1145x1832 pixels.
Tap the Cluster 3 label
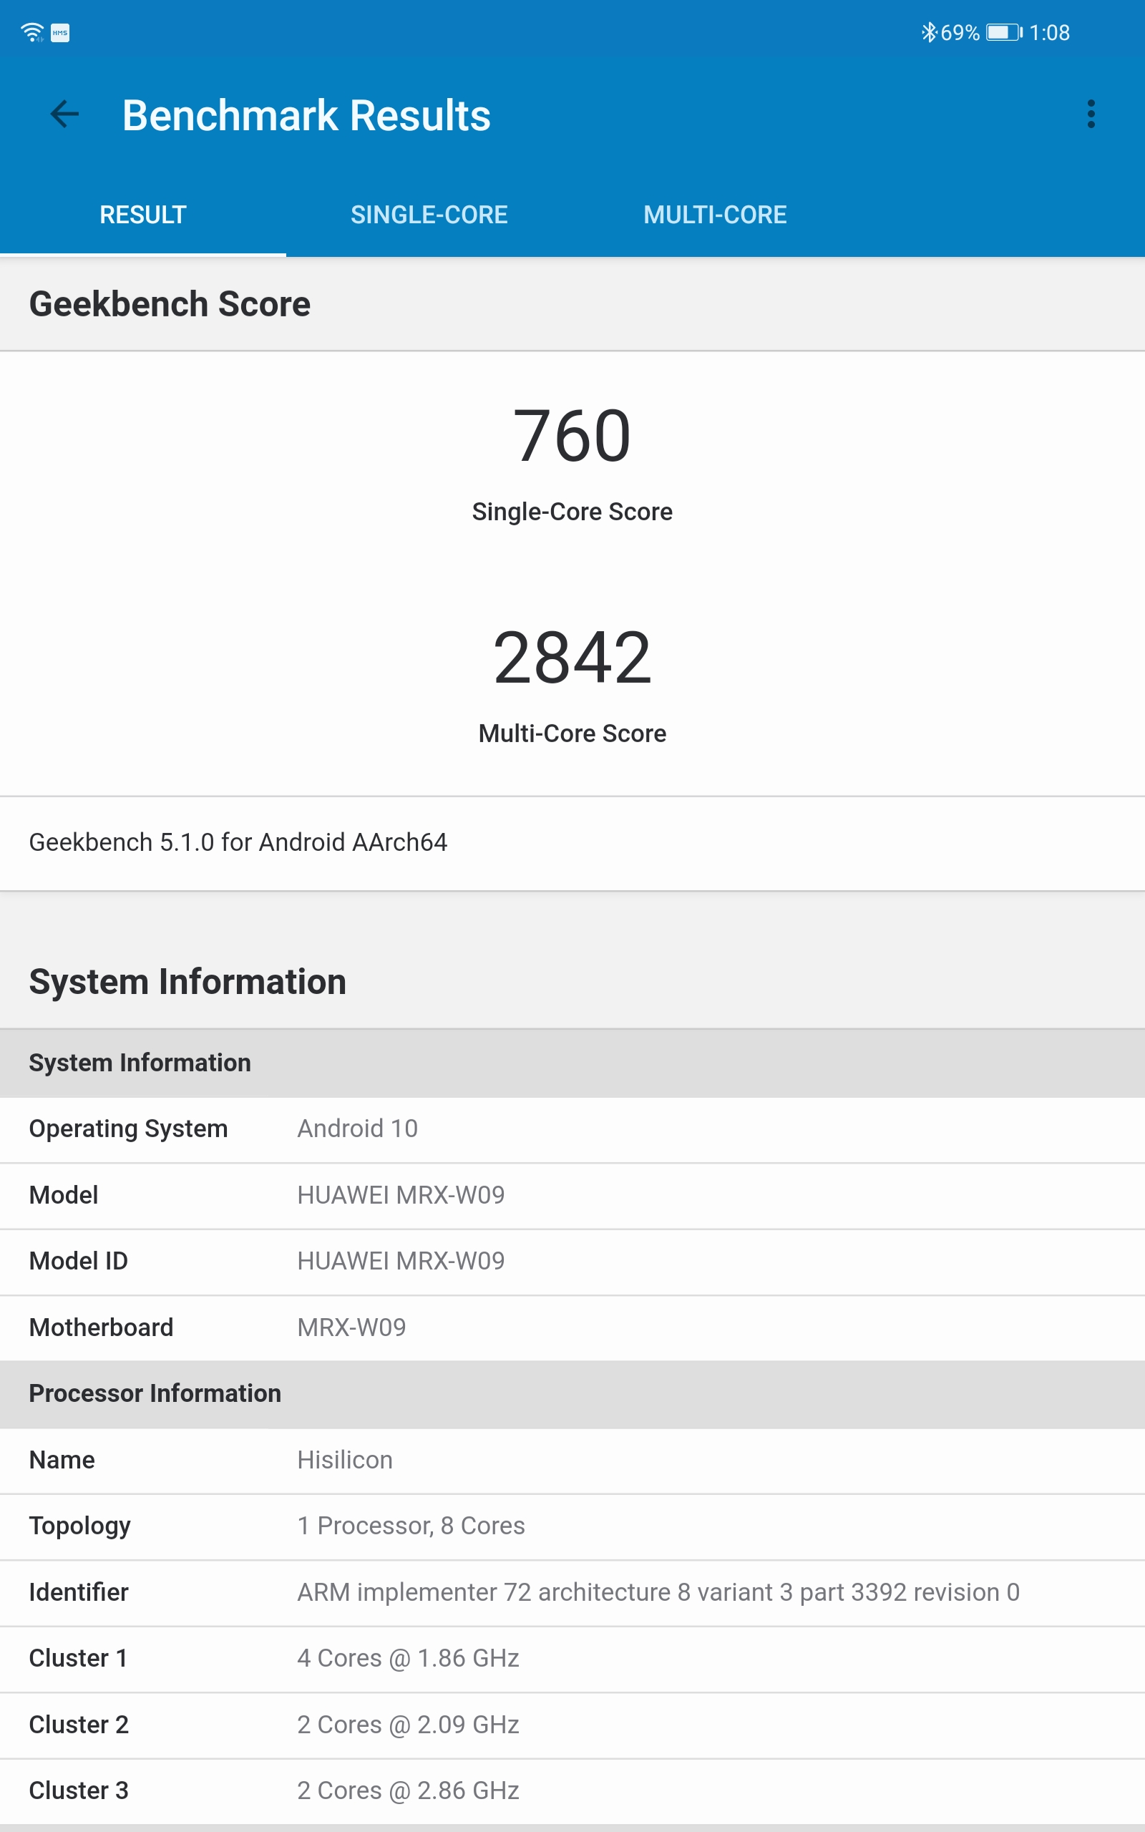[x=78, y=1791]
